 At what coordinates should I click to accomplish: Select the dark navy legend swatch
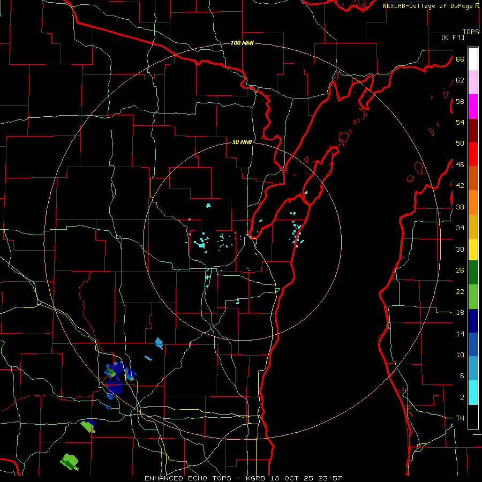[473, 321]
